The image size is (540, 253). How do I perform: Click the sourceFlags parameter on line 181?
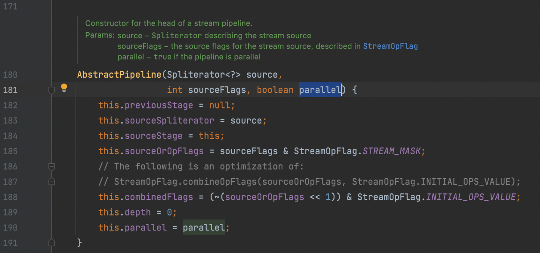[217, 90]
